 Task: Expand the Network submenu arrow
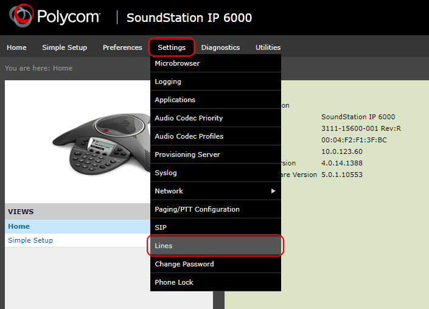coord(273,191)
